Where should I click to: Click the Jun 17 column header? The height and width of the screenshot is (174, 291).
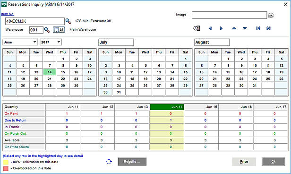click(x=271, y=107)
